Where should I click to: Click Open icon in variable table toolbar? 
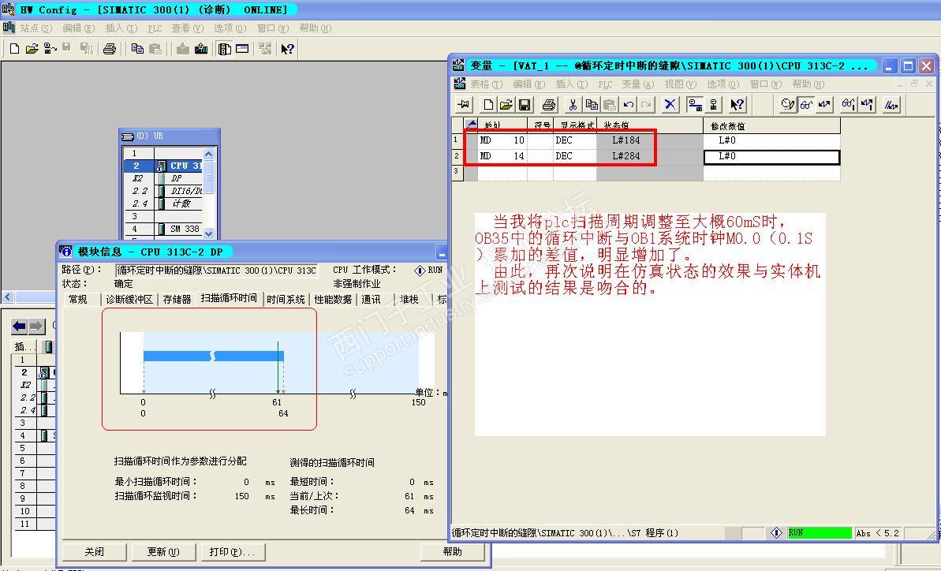[x=506, y=105]
